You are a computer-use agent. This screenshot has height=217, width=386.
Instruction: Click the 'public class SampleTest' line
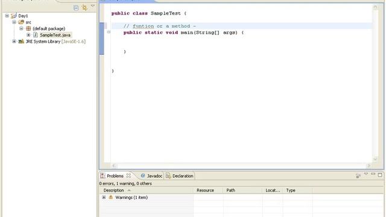149,13
